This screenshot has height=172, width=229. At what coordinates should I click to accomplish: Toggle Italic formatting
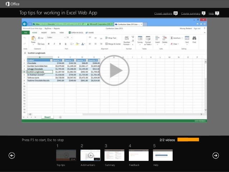pos(54,44)
